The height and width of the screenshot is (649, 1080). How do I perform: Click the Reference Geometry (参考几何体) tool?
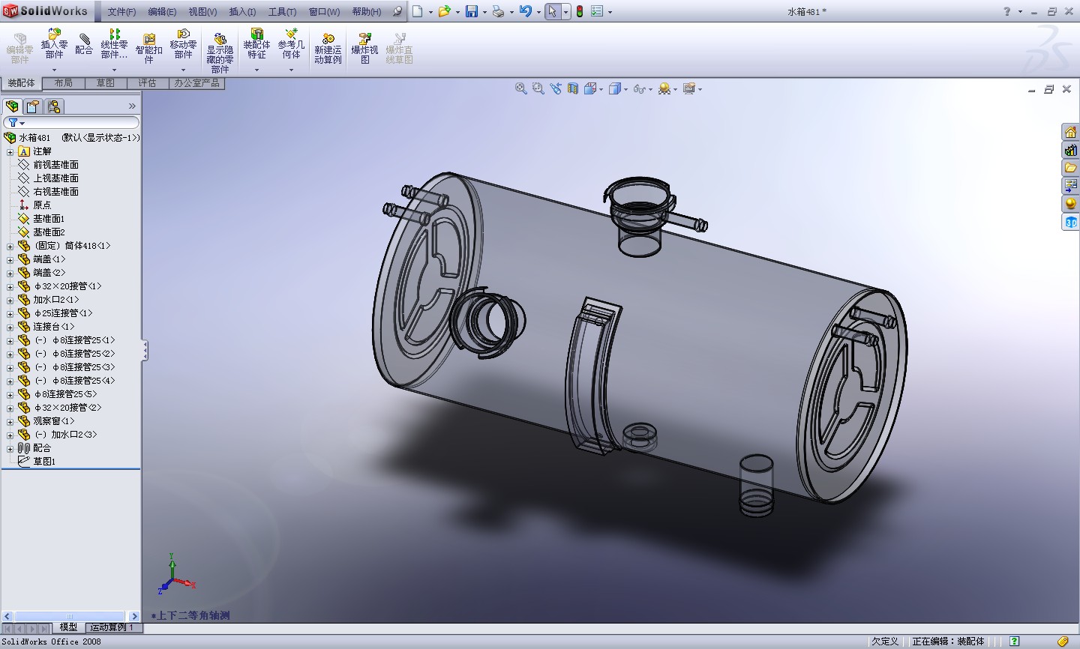[291, 44]
